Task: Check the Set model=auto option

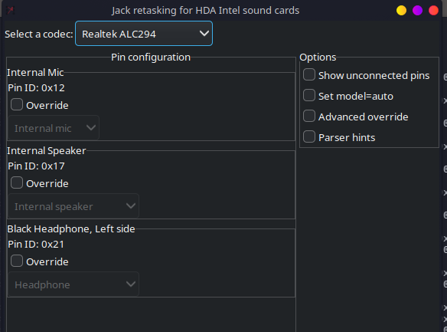Action: point(309,96)
